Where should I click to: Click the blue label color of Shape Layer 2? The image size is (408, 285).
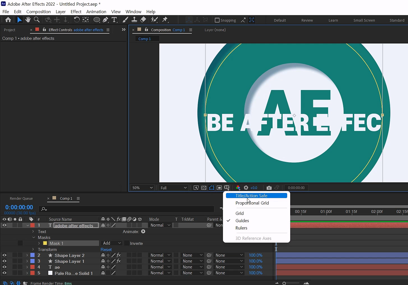[33, 255]
